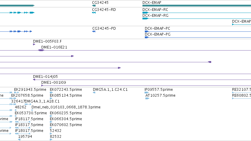Screen dimensions: 251x141
Task: Click EST label EK291943.5prime
Action: tap(30, 90)
